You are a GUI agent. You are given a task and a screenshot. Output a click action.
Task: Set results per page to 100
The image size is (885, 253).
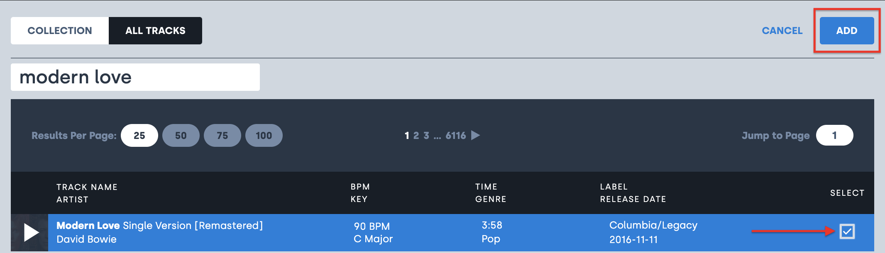(x=264, y=135)
